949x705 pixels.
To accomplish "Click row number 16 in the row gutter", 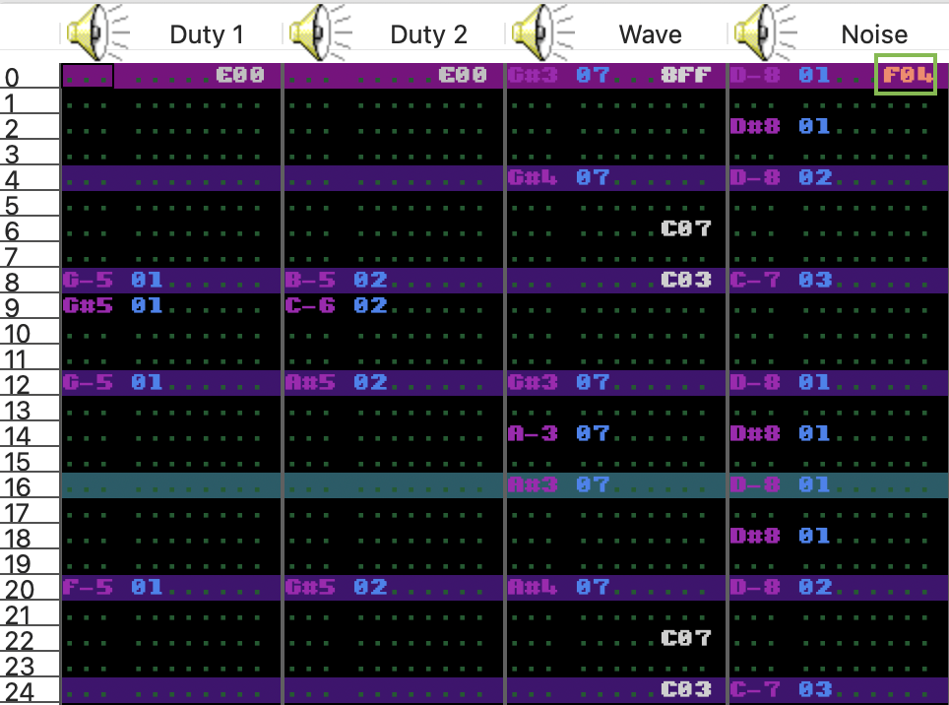I will [x=17, y=487].
